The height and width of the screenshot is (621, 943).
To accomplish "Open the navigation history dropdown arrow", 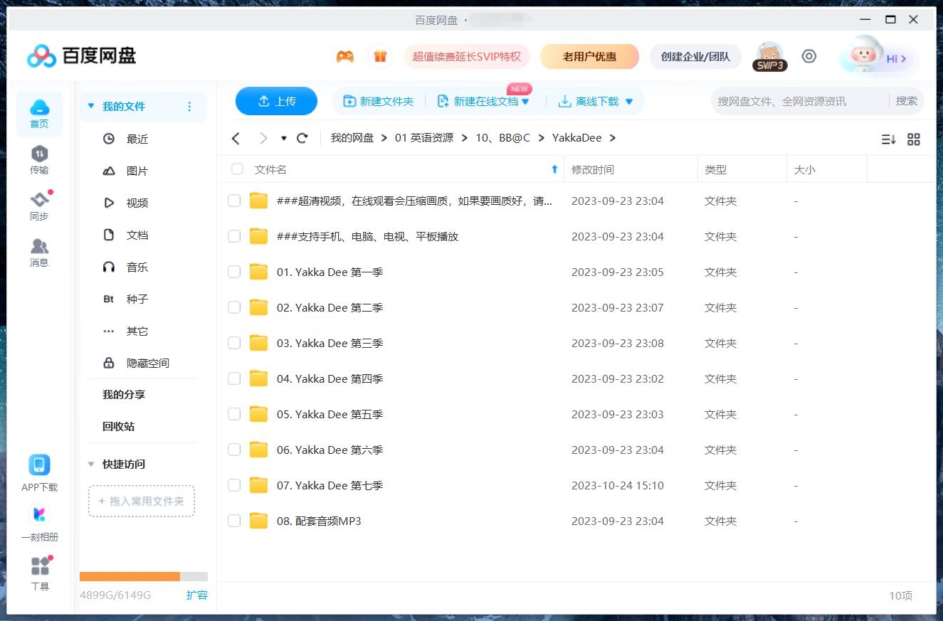I will pos(284,138).
